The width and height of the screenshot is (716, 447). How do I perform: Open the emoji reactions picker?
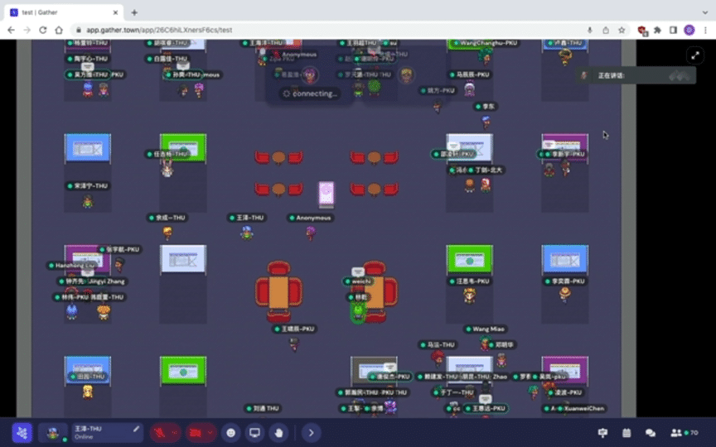pyautogui.click(x=231, y=432)
